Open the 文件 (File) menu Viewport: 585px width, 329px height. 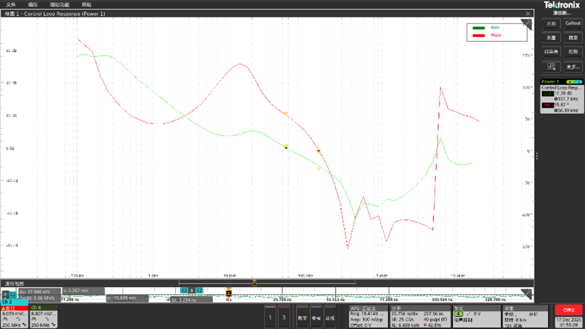(11, 5)
